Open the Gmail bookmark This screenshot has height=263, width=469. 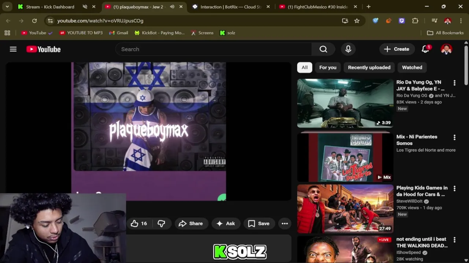[x=118, y=33]
